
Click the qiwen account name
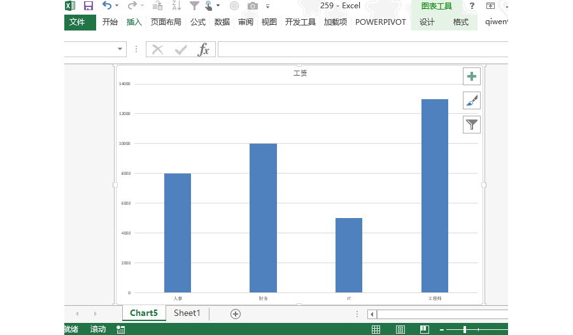(x=496, y=22)
